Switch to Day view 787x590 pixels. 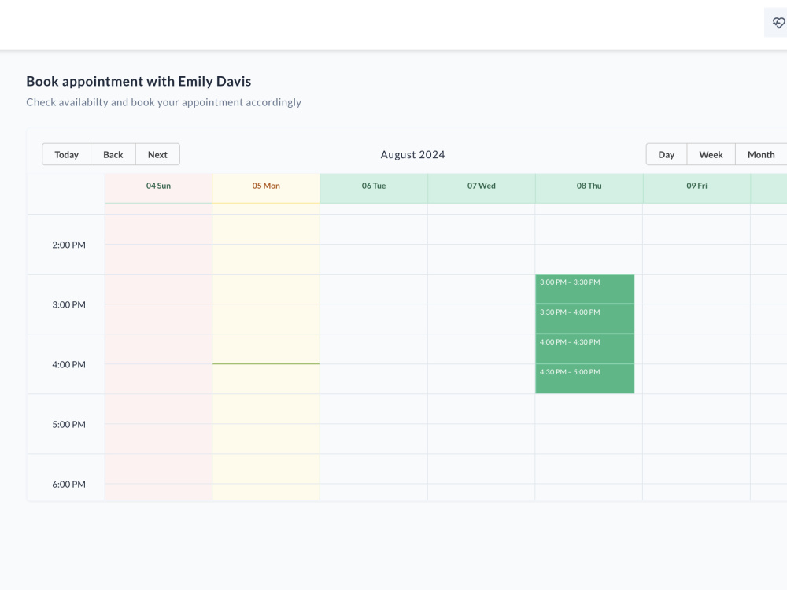point(666,154)
